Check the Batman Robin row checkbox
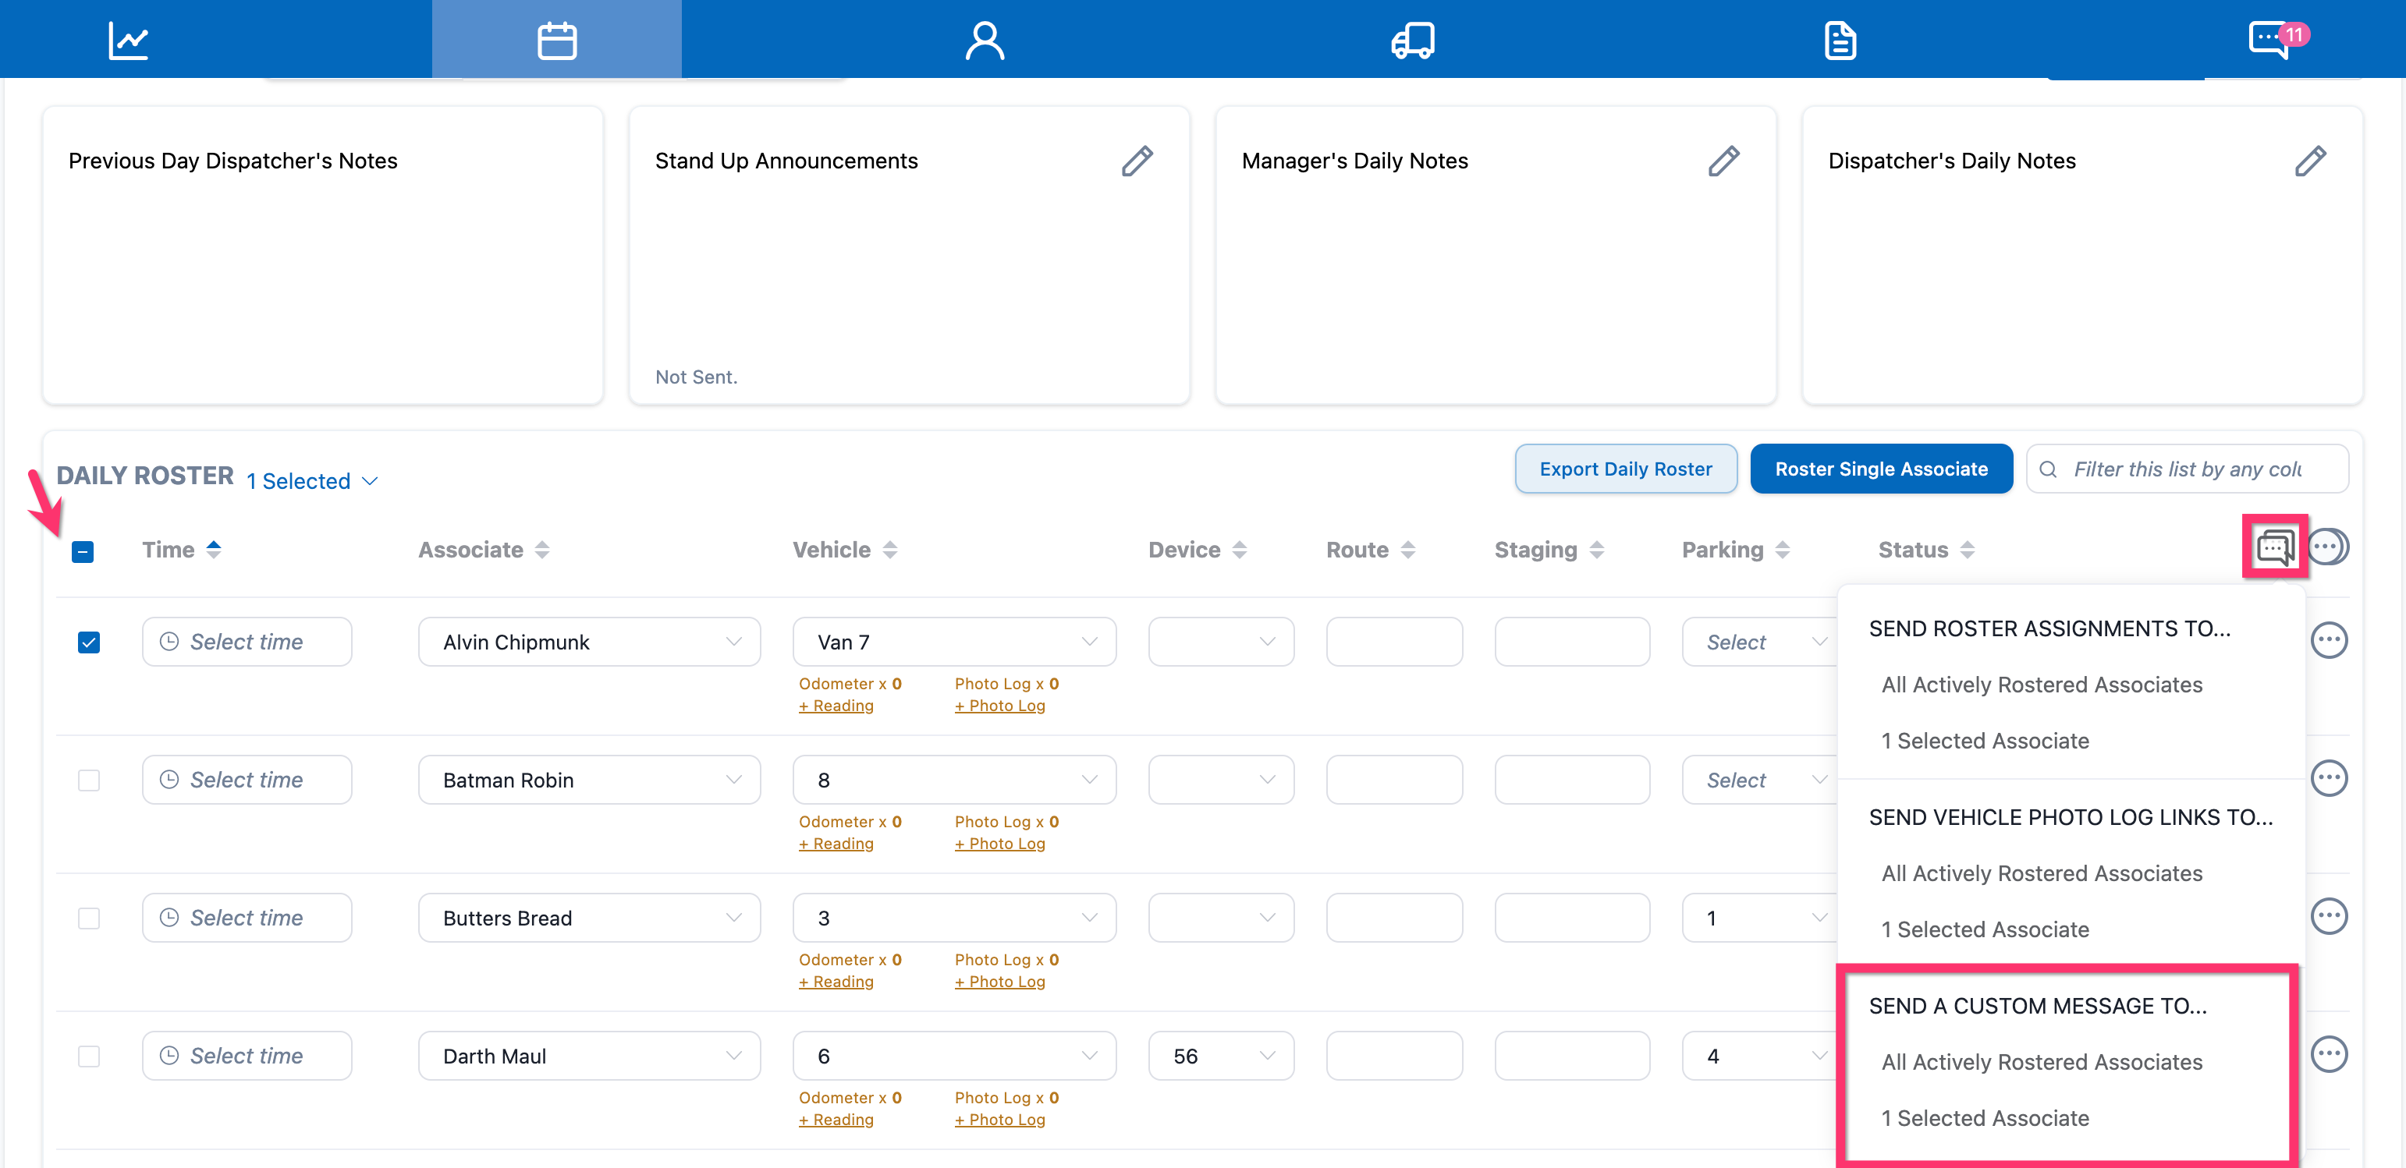 pos(89,780)
